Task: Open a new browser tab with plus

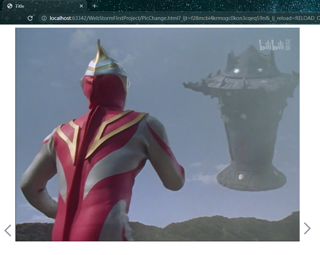Action: pyautogui.click(x=95, y=6)
